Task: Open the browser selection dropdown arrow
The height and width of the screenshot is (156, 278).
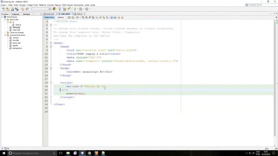Action: (57, 9)
